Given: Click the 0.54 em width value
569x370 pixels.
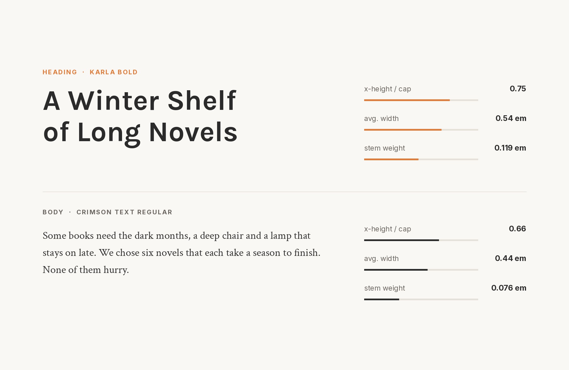Looking at the screenshot, I should coord(511,118).
